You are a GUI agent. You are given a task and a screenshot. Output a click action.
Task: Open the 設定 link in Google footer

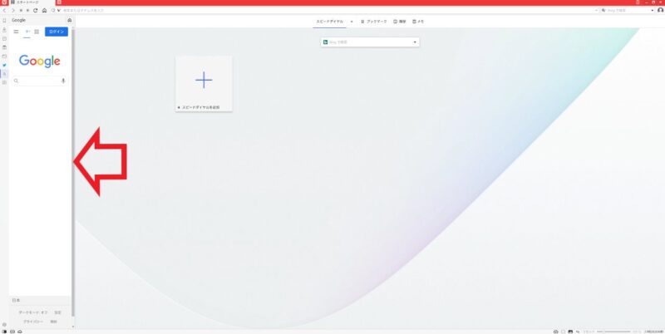click(x=57, y=312)
